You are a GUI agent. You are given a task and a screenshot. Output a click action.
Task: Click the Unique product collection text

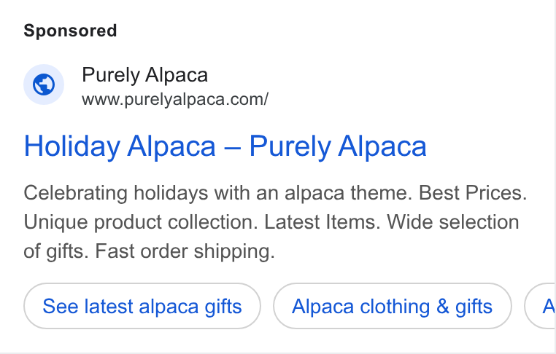click(141, 222)
